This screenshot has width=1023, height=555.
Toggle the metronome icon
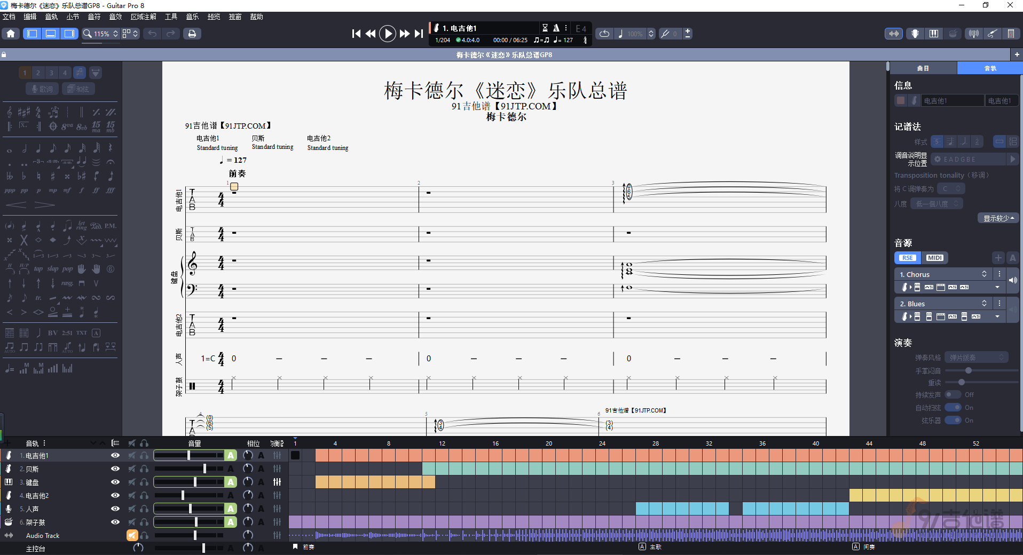pyautogui.click(x=556, y=28)
